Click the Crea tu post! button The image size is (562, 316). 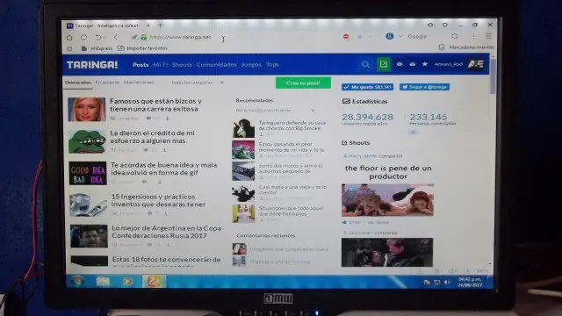tap(303, 83)
